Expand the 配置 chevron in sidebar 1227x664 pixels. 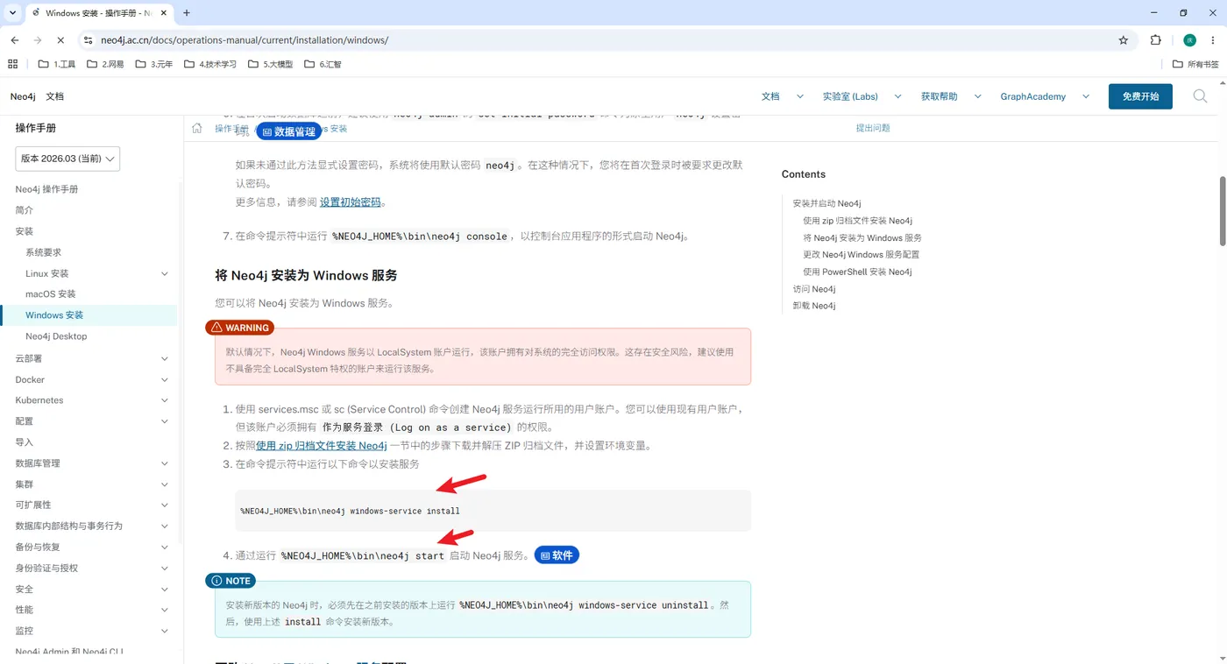[165, 421]
